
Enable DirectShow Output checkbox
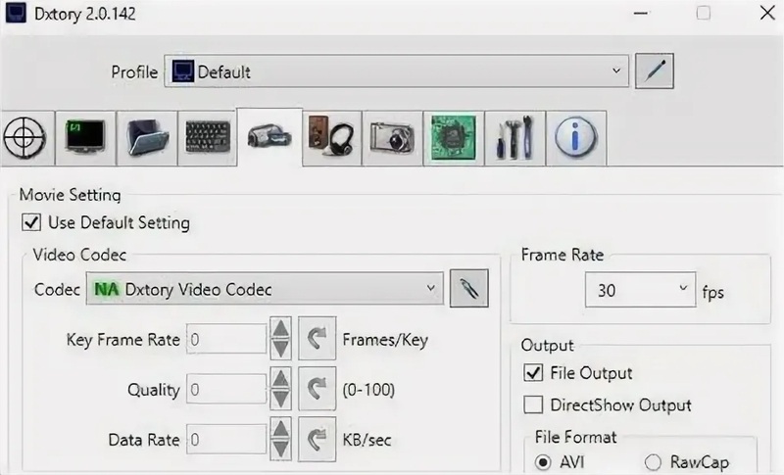tap(533, 405)
